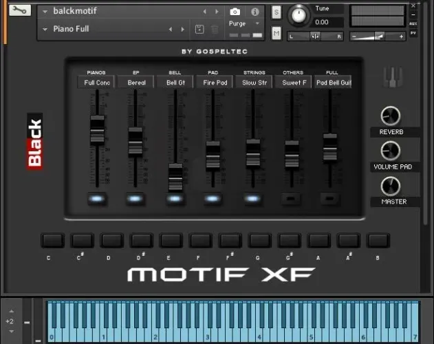Click the PAD volume fader handle
The image size is (434, 344).
[x=213, y=155]
